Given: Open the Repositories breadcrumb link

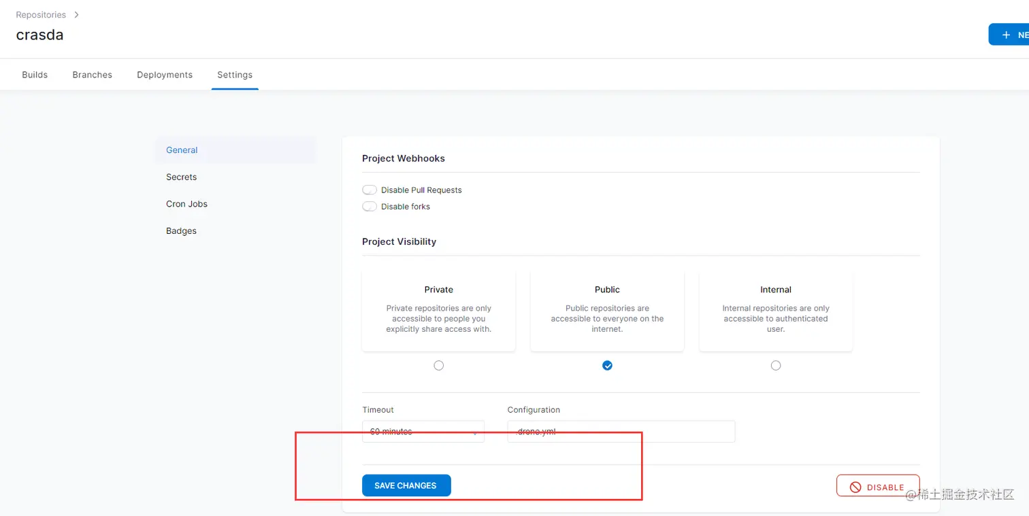Looking at the screenshot, I should pos(41,14).
